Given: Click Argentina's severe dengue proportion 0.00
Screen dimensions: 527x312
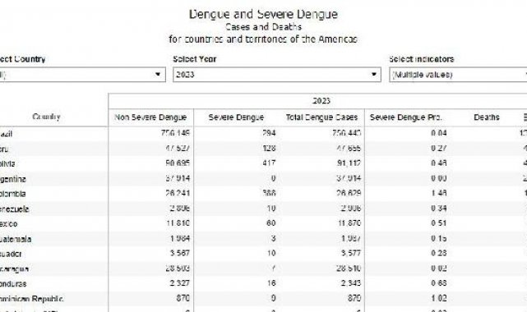Looking at the screenshot, I should point(439,178).
